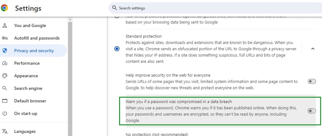This screenshot has height=136, width=322.
Task: Click the search magnifier icon
Action: tap(114, 8)
